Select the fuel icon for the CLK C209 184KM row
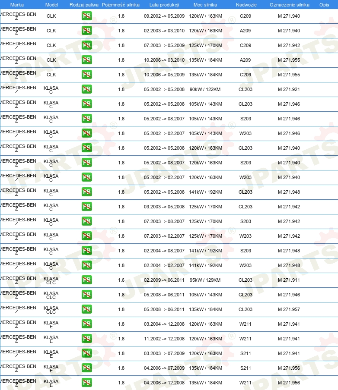 [x=87, y=75]
